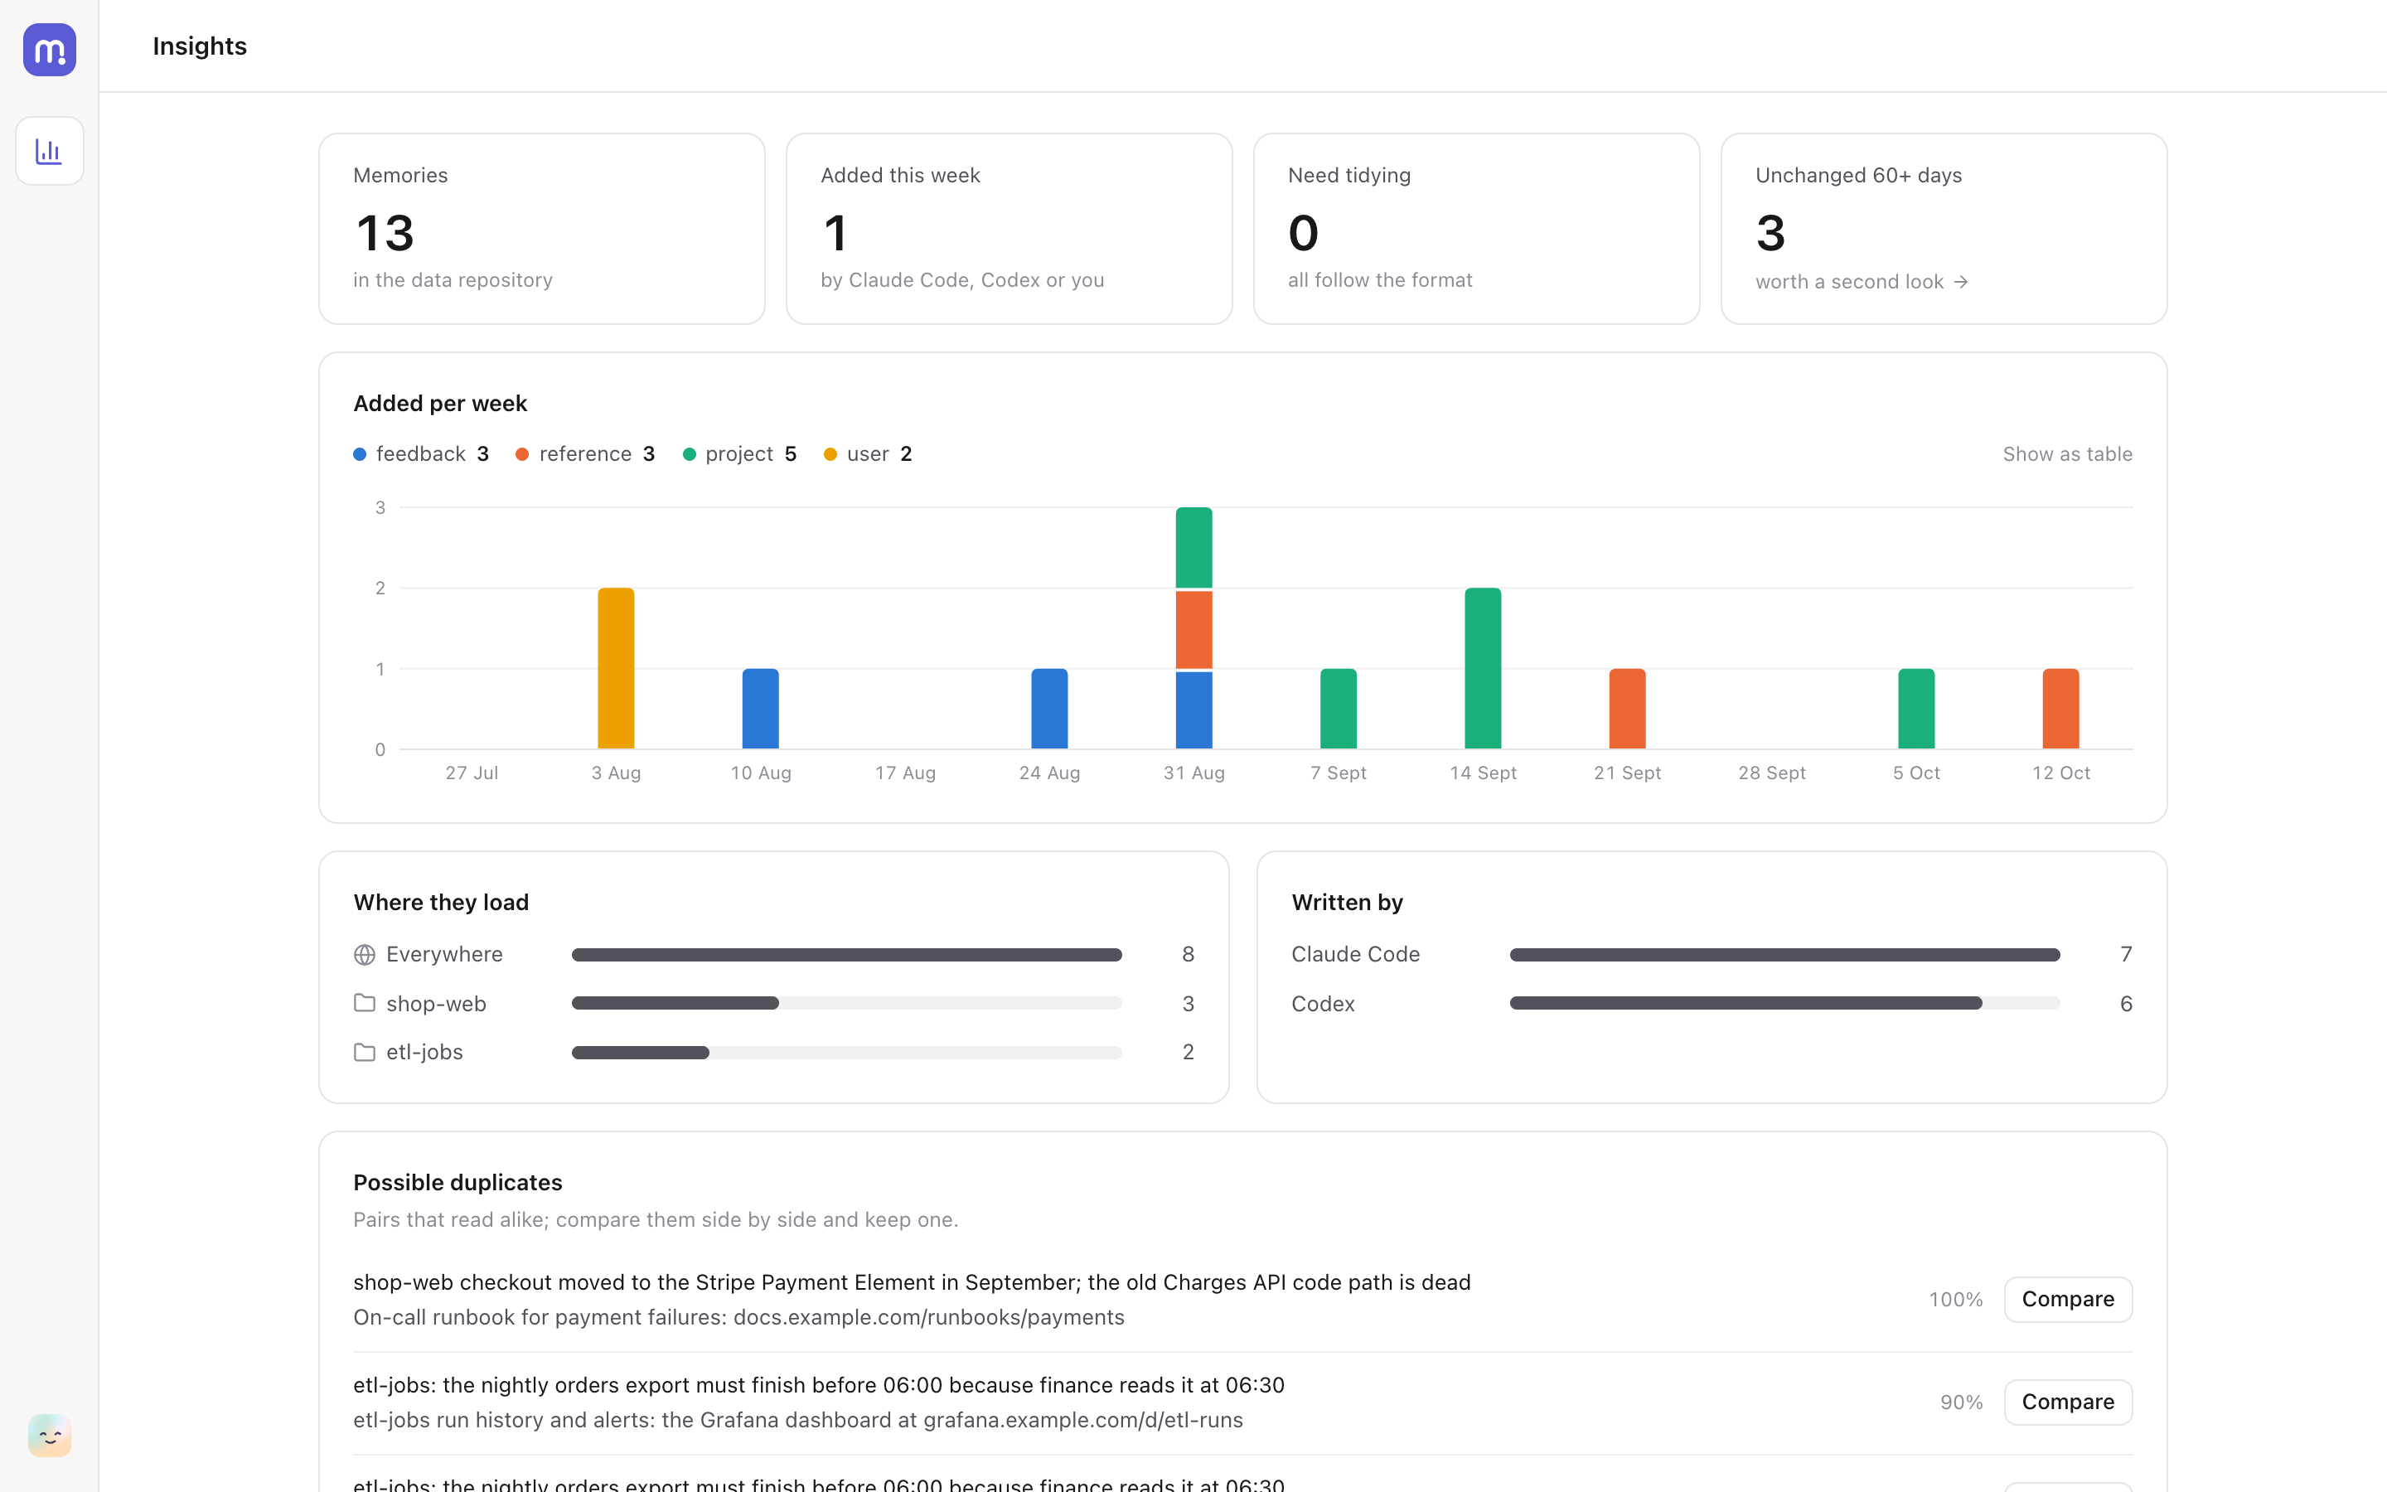This screenshot has height=1492, width=2387.
Task: Click the folder icon beside etl-jobs
Action: pyautogui.click(x=364, y=1052)
